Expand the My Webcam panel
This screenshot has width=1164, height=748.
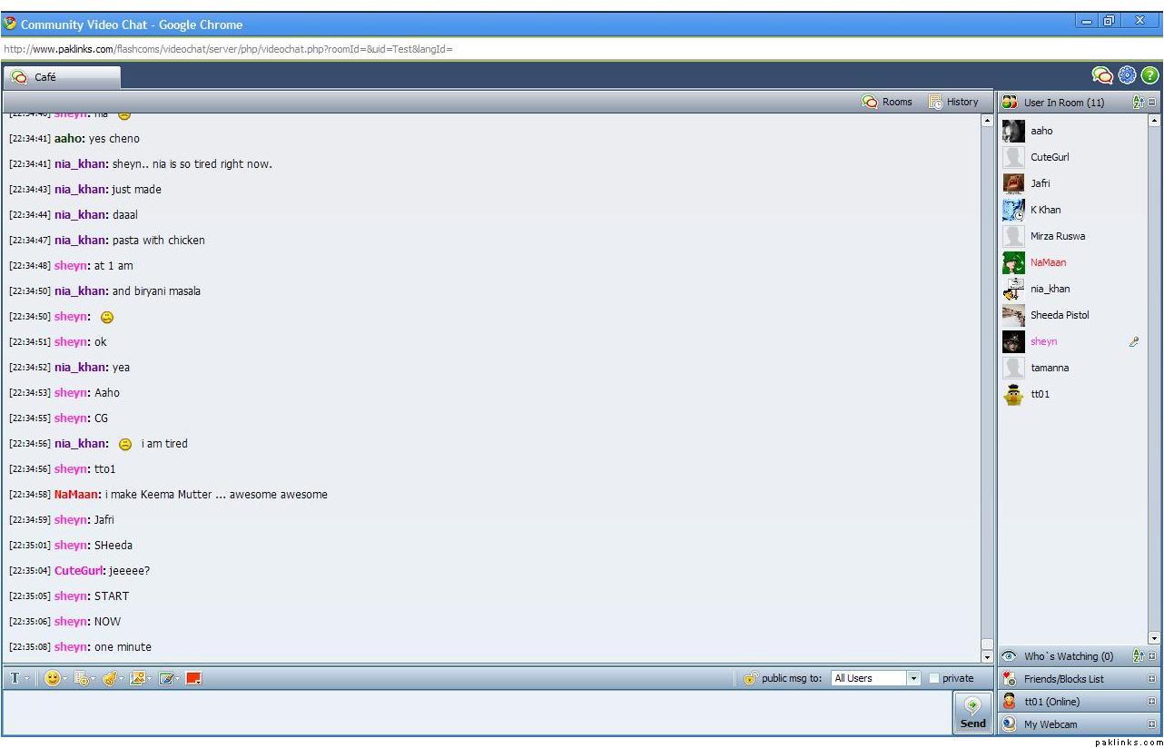point(1152,724)
